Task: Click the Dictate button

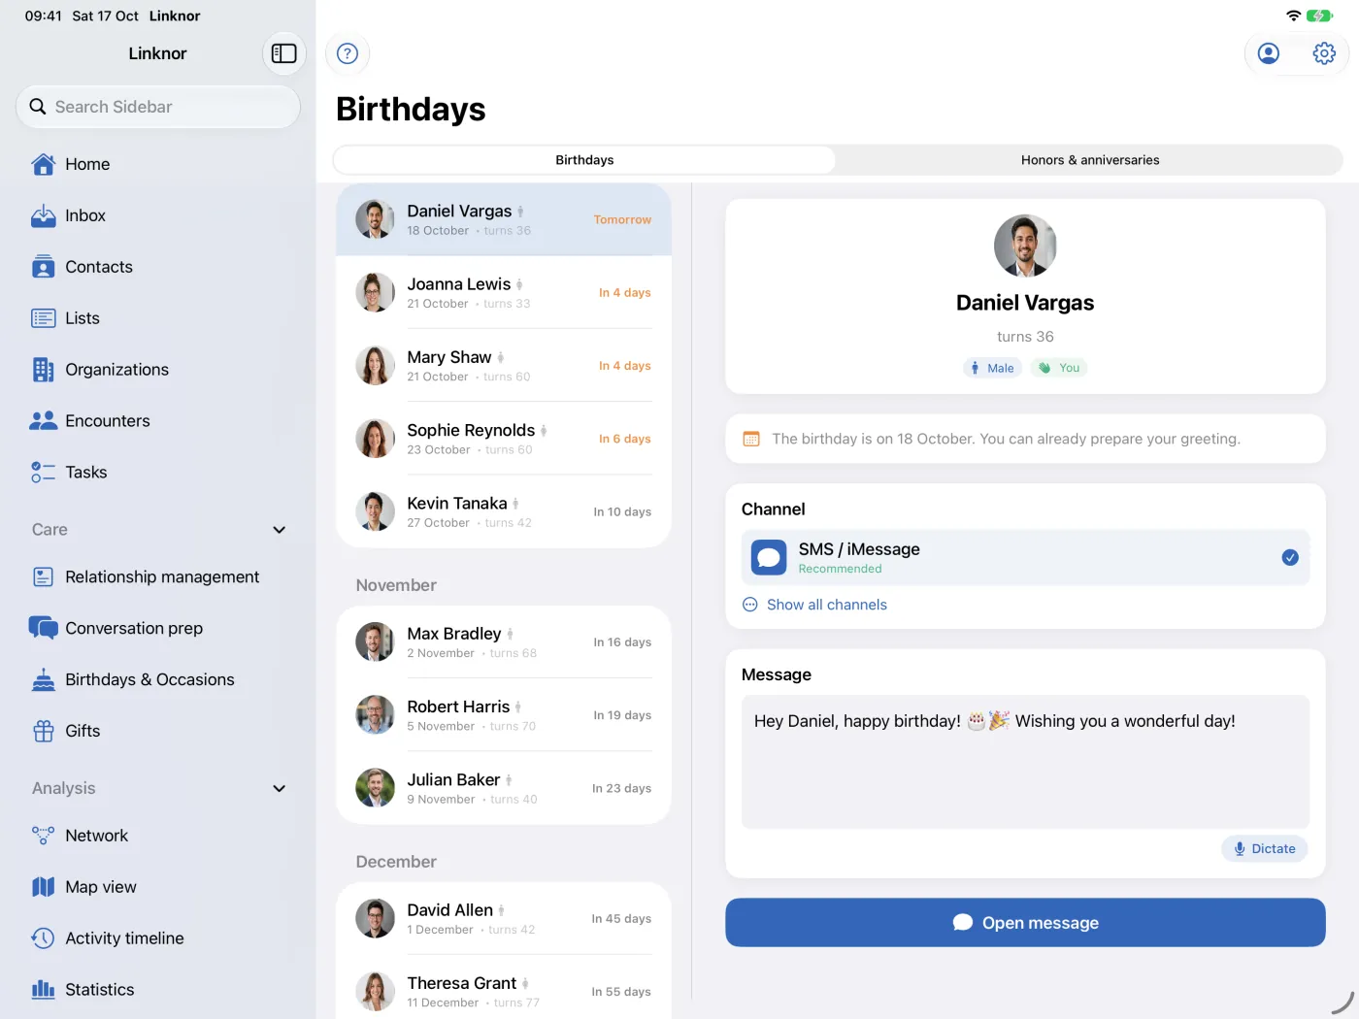Action: click(1265, 848)
